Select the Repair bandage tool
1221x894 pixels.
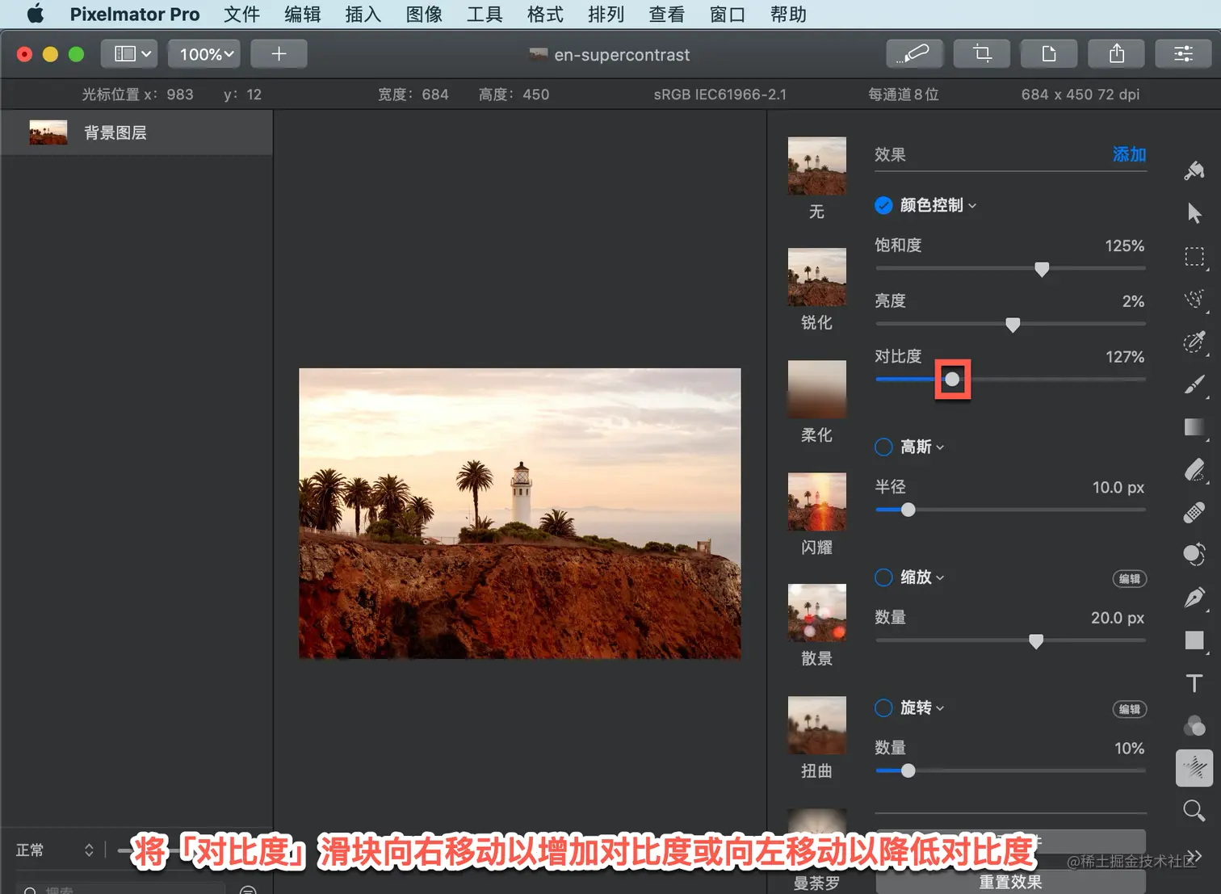[x=1194, y=513]
